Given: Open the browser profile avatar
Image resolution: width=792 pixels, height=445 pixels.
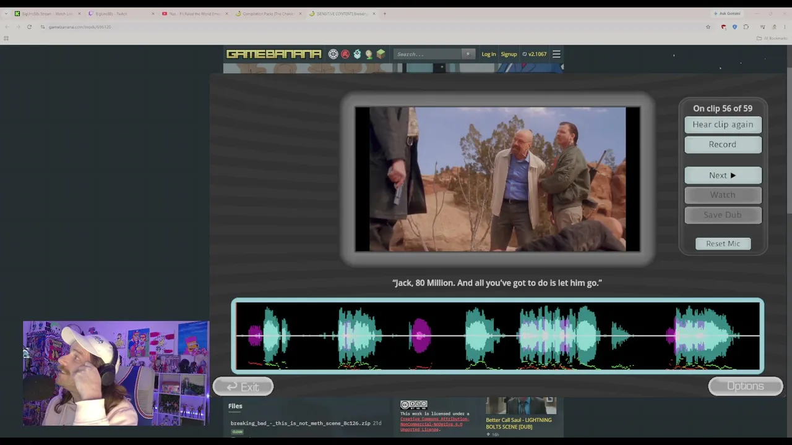Looking at the screenshot, I should pos(773,27).
